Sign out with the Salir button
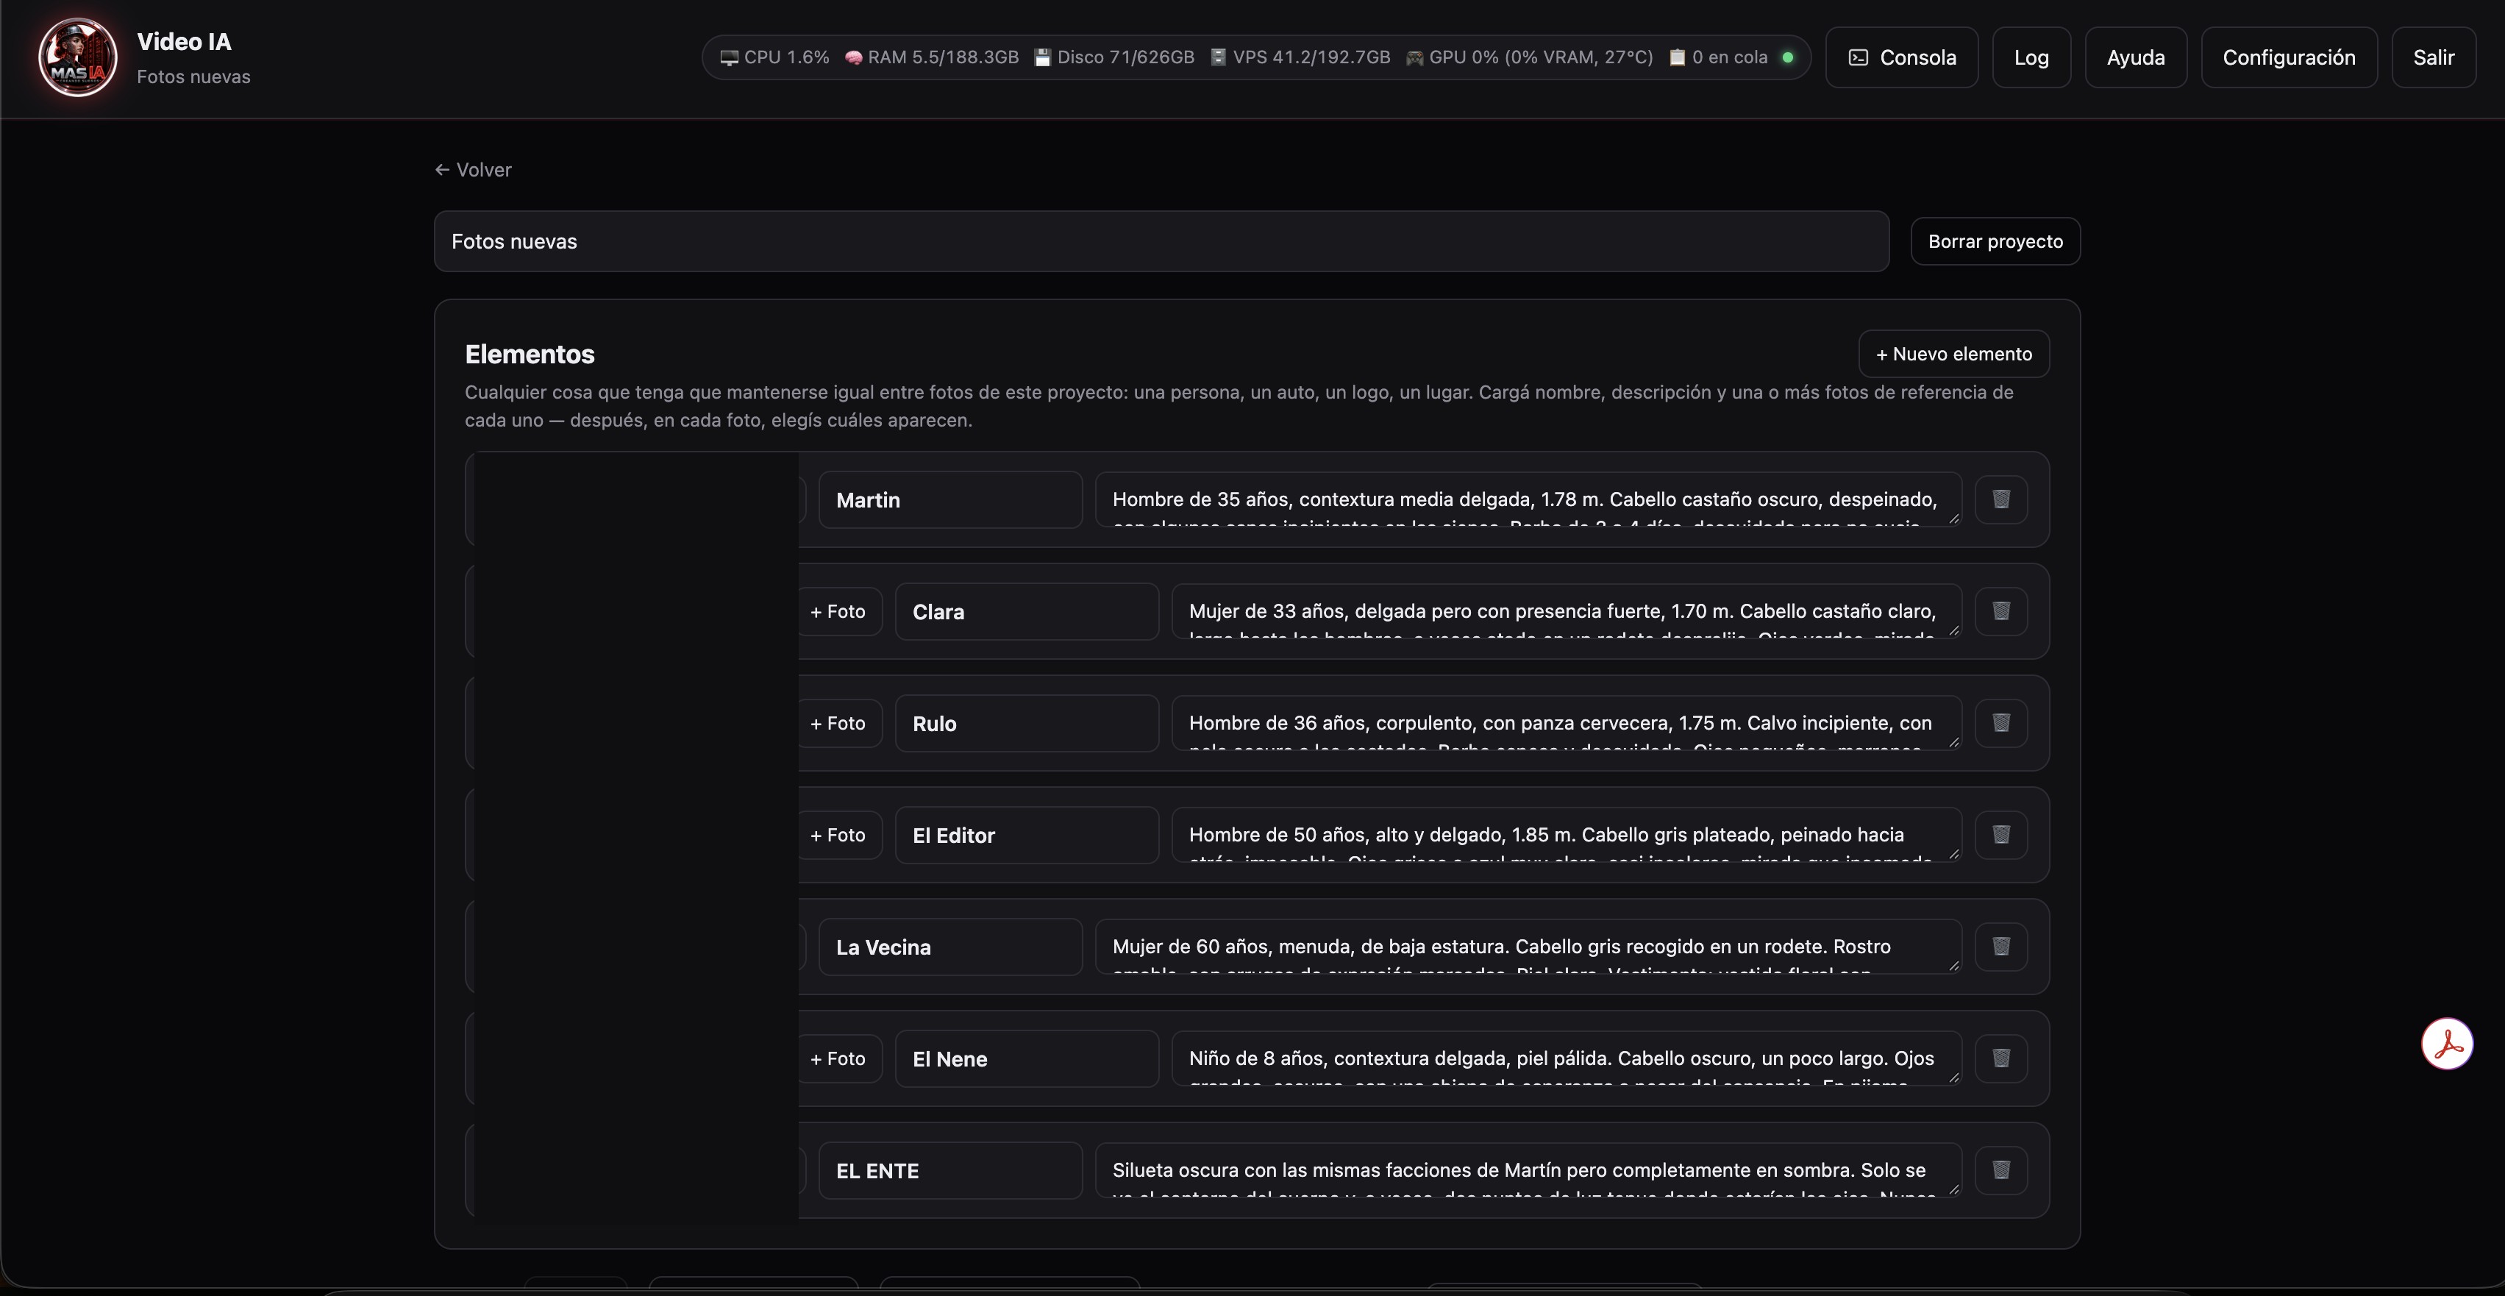Image resolution: width=2505 pixels, height=1296 pixels. [2433, 57]
